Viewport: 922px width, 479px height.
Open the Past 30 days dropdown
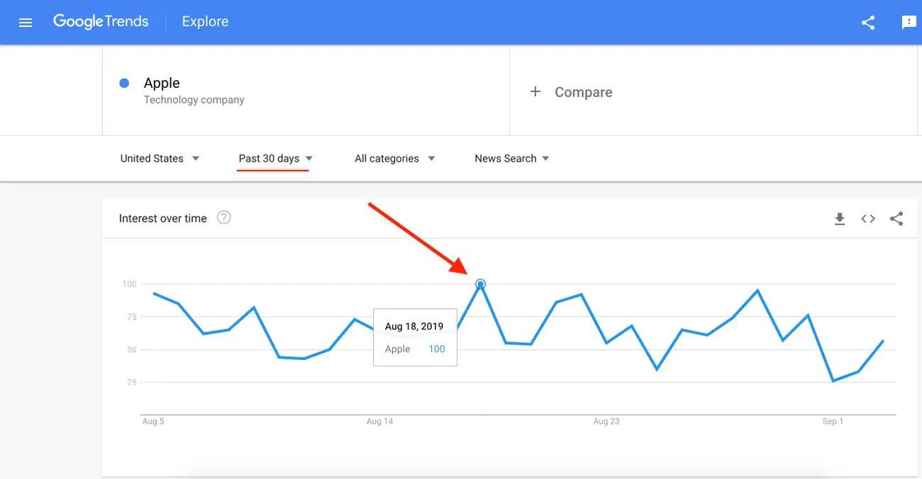[x=276, y=159]
